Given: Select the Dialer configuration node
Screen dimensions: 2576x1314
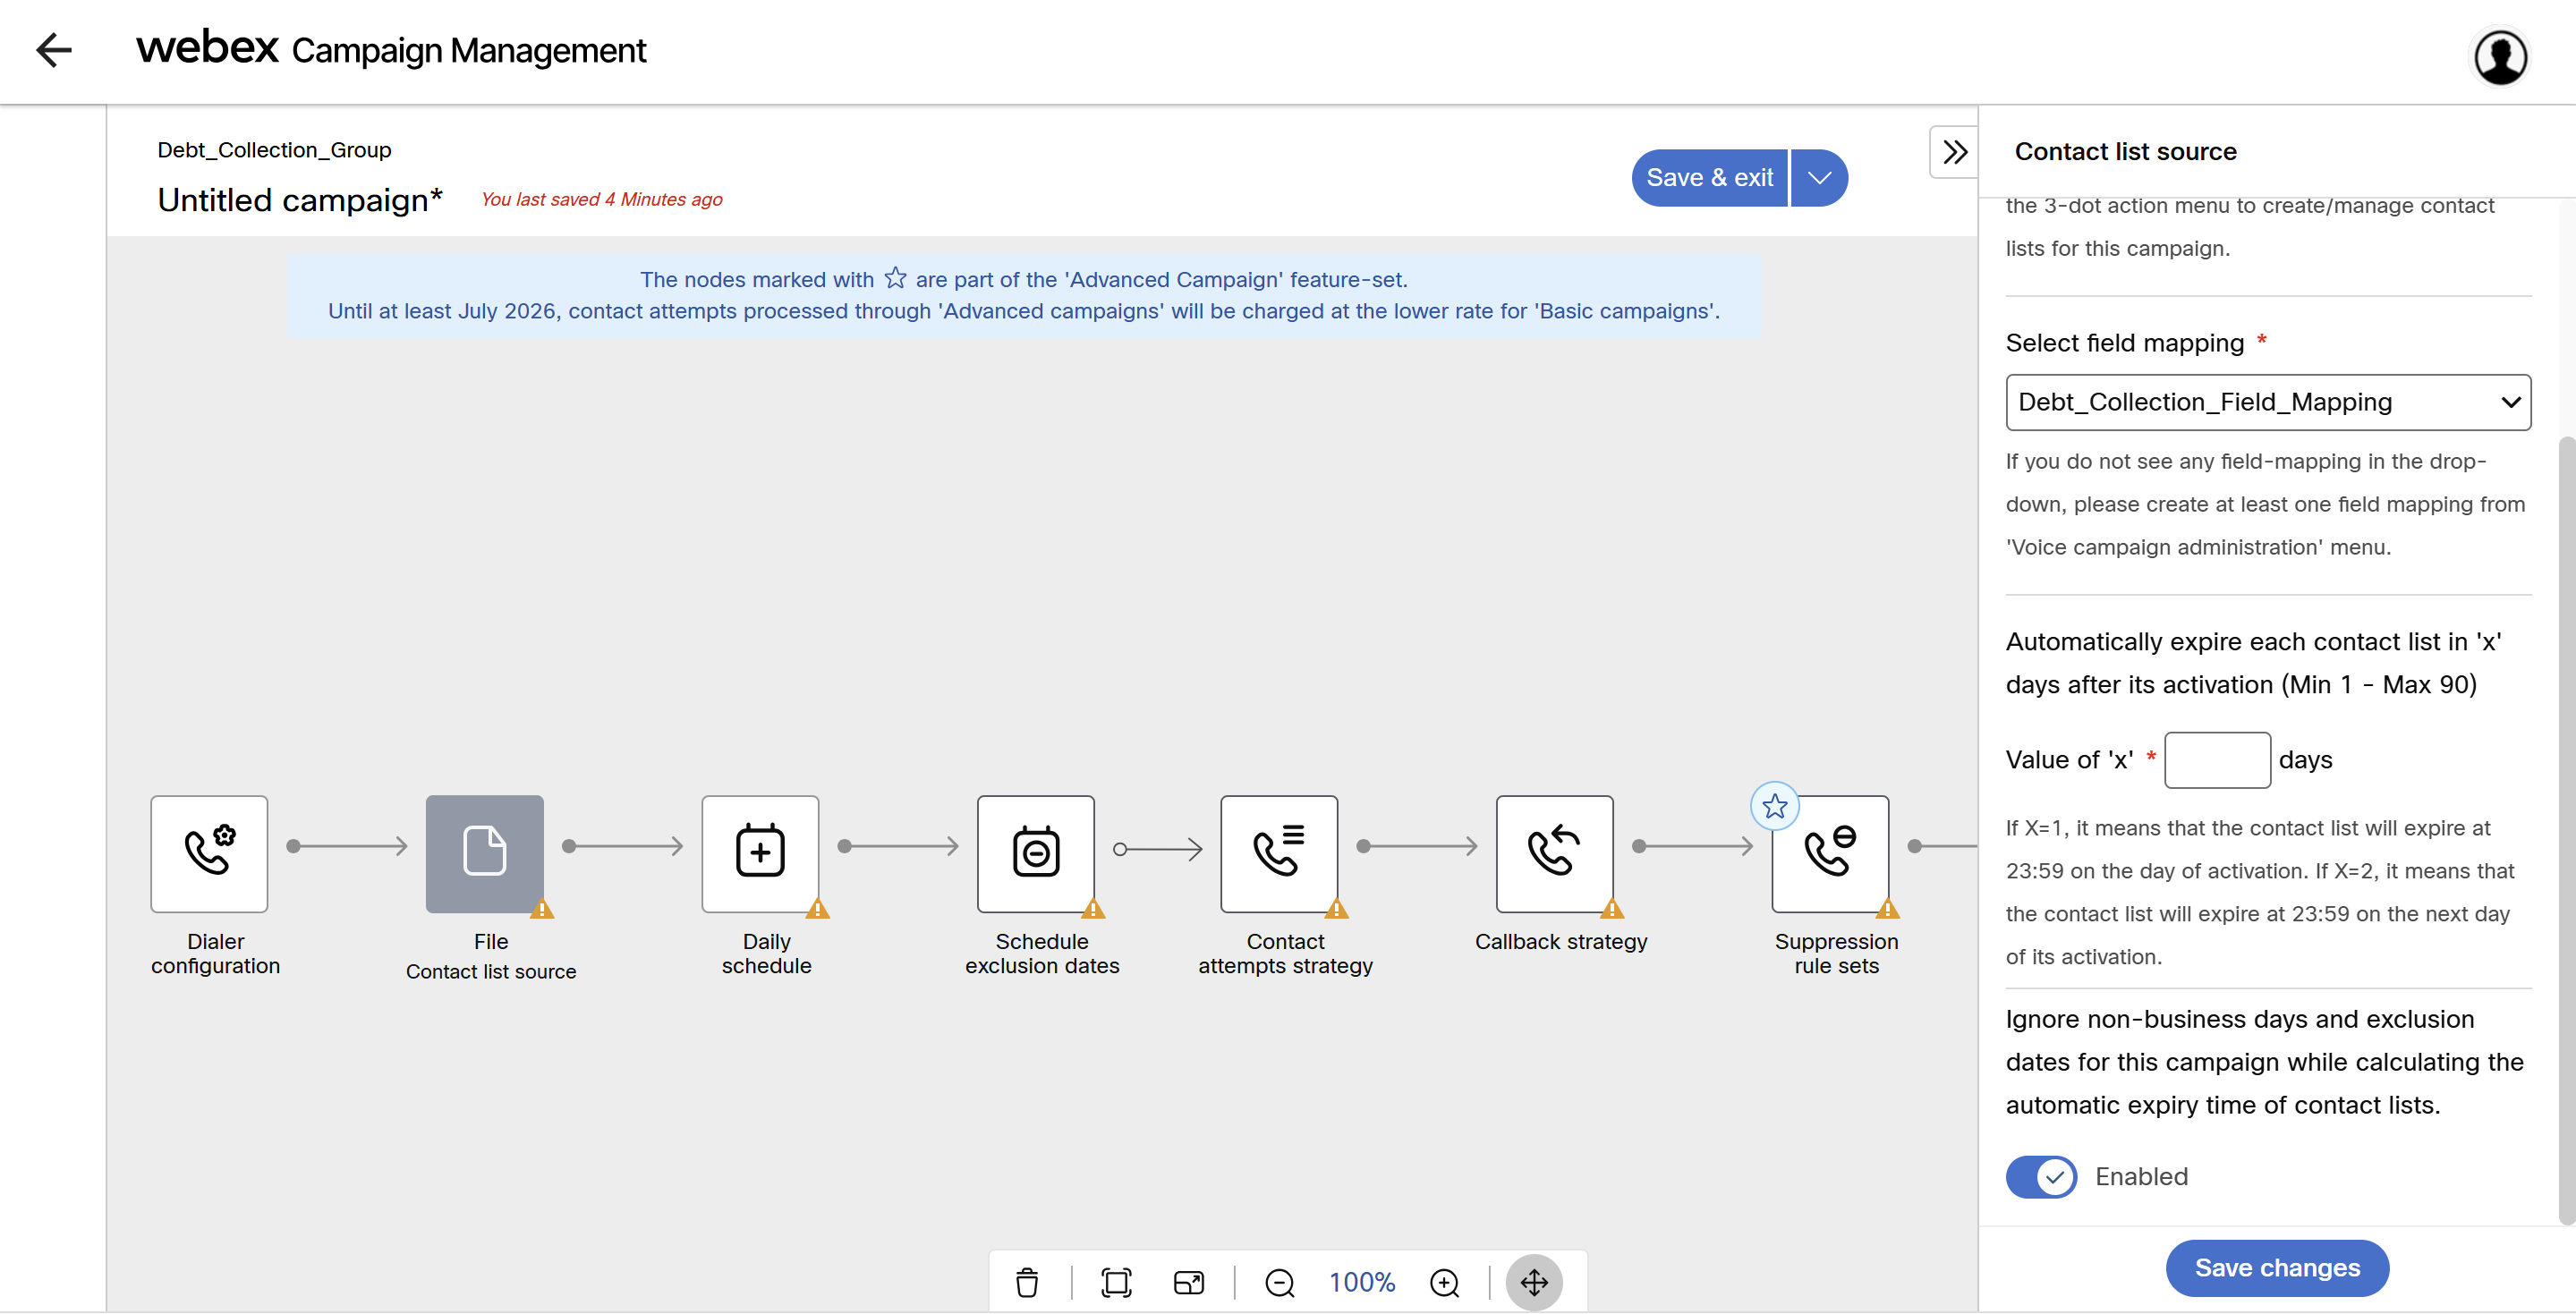Looking at the screenshot, I should 209,853.
